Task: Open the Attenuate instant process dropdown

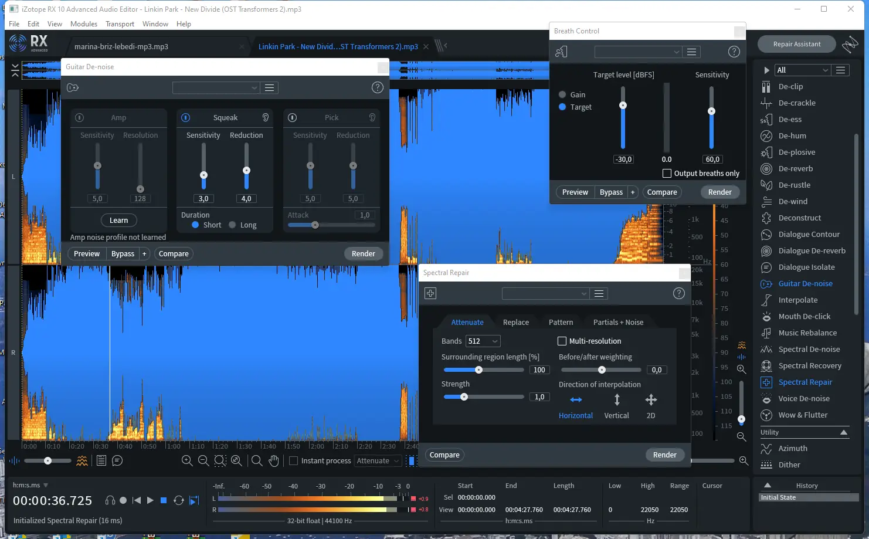Action: 378,461
